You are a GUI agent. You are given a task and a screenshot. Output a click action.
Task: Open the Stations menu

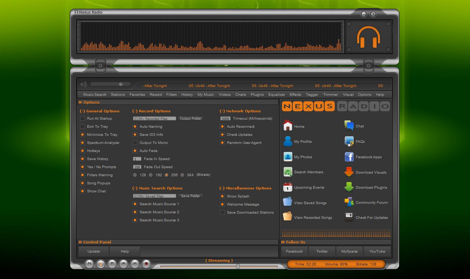tap(118, 95)
